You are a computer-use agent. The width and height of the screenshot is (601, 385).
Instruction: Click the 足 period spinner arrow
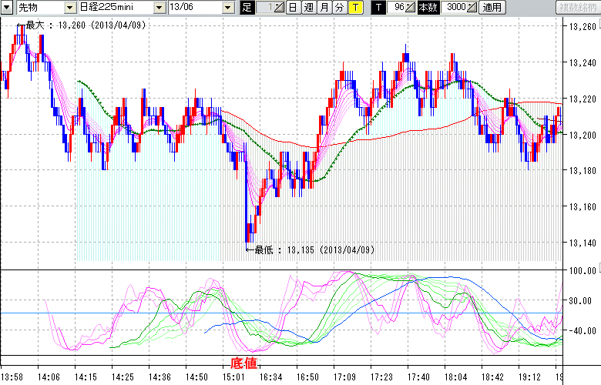point(280,8)
